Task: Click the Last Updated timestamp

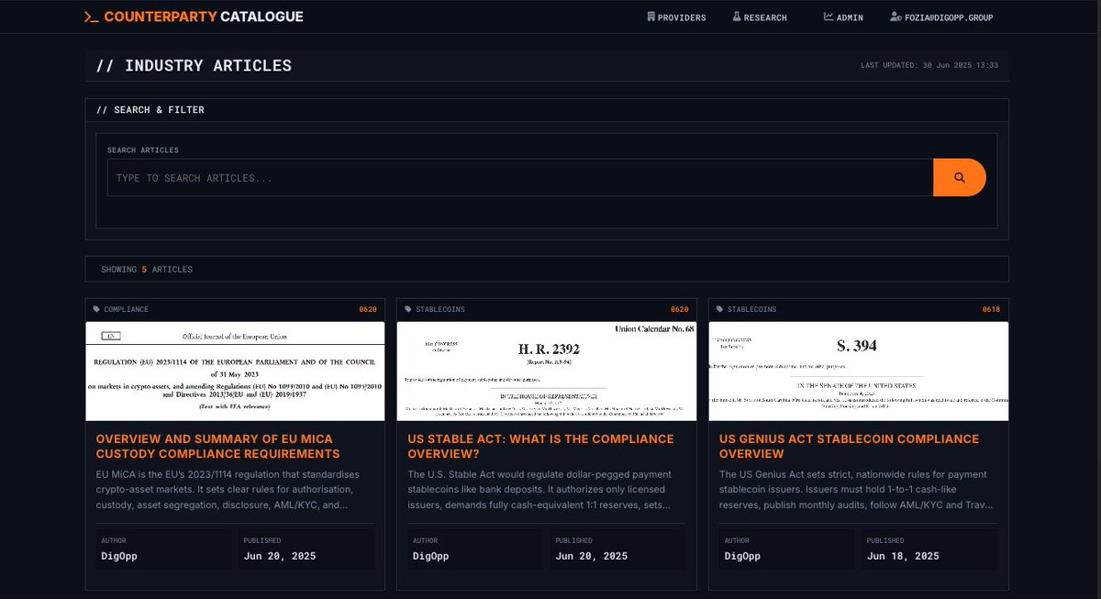Action: 929,65
